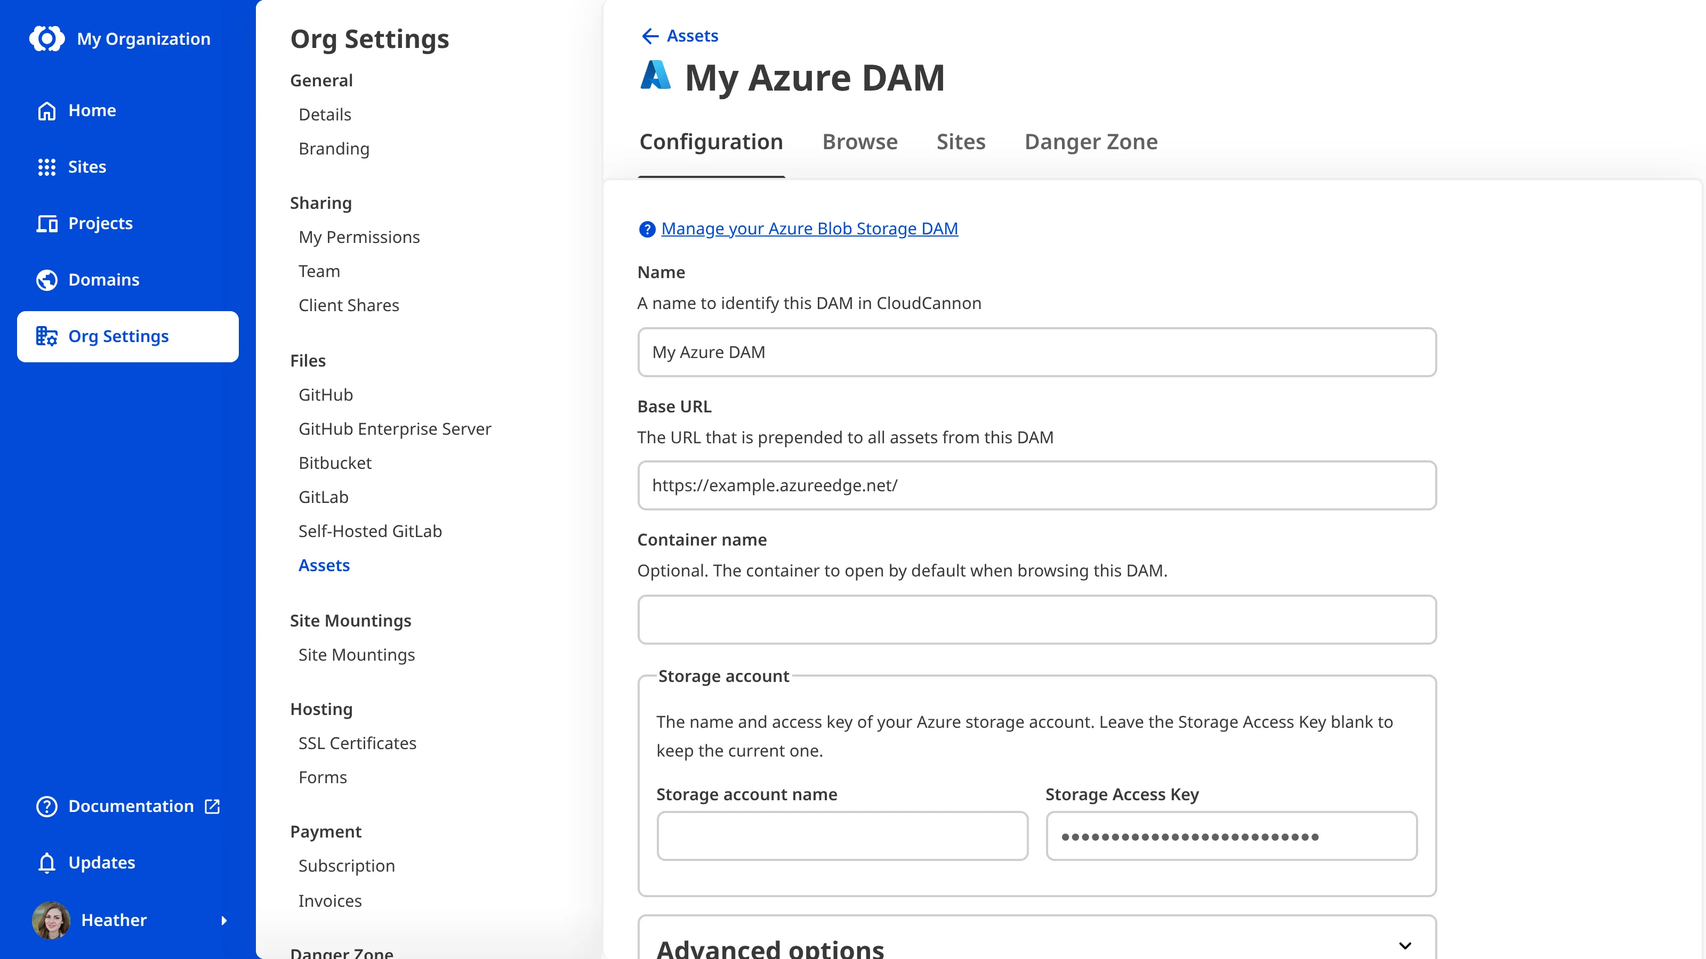Click Heather's profile avatar

click(51, 920)
